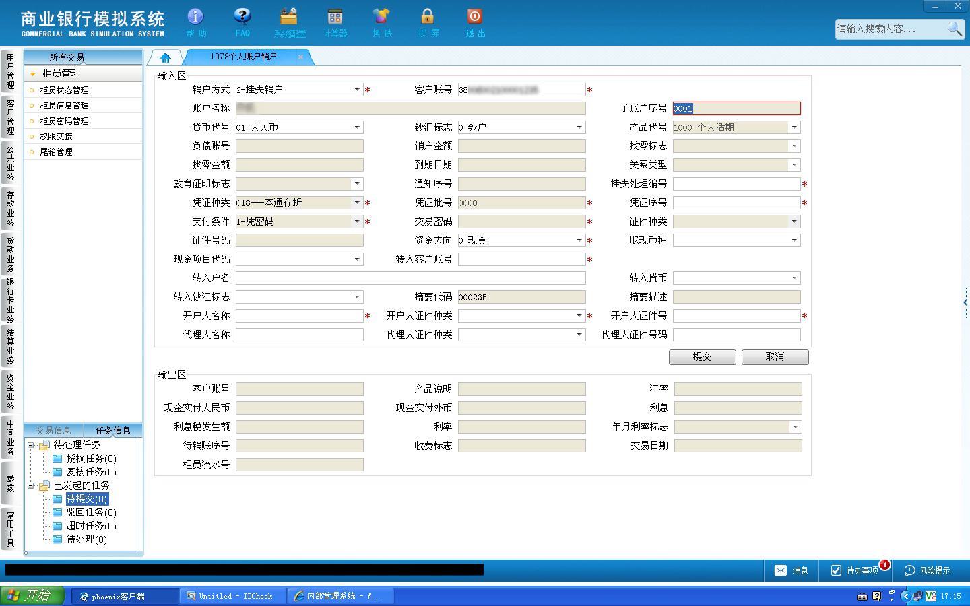Click the 开户人名称 input field
This screenshot has height=606, width=970.
[300, 316]
